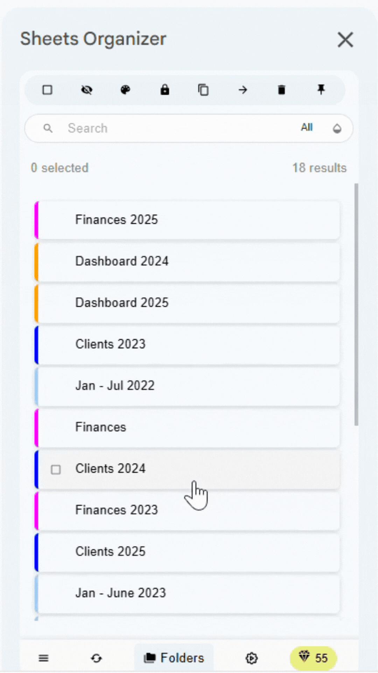Pin sheets using the pin icon
This screenshot has width=378, height=673.
321,90
